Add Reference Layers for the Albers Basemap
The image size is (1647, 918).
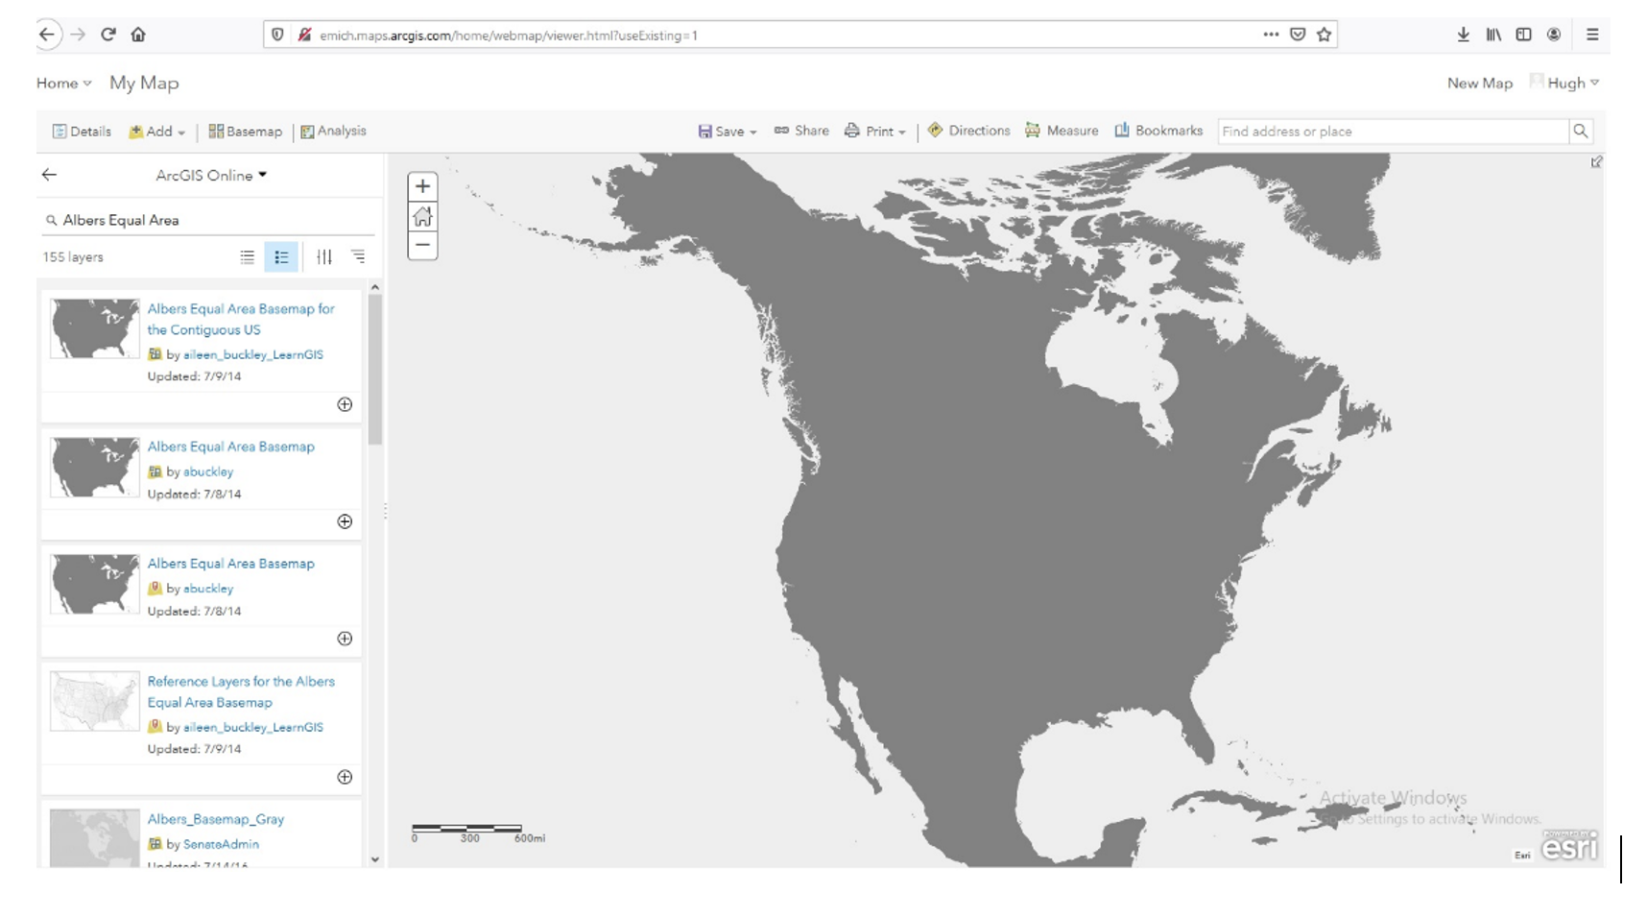pos(345,777)
